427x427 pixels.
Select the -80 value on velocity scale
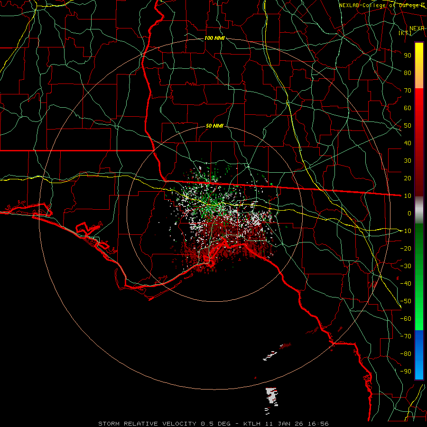coord(406,354)
